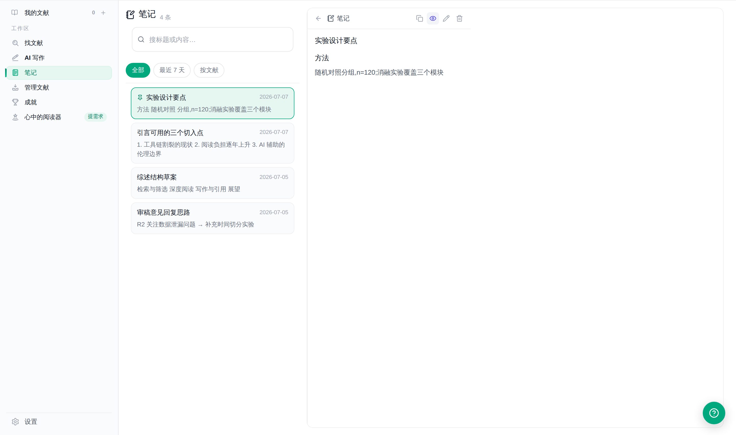Viewport: 736px width, 435px height.
Task: Click the note body text 随机对照分组,n=120
Action: pyautogui.click(x=345, y=72)
